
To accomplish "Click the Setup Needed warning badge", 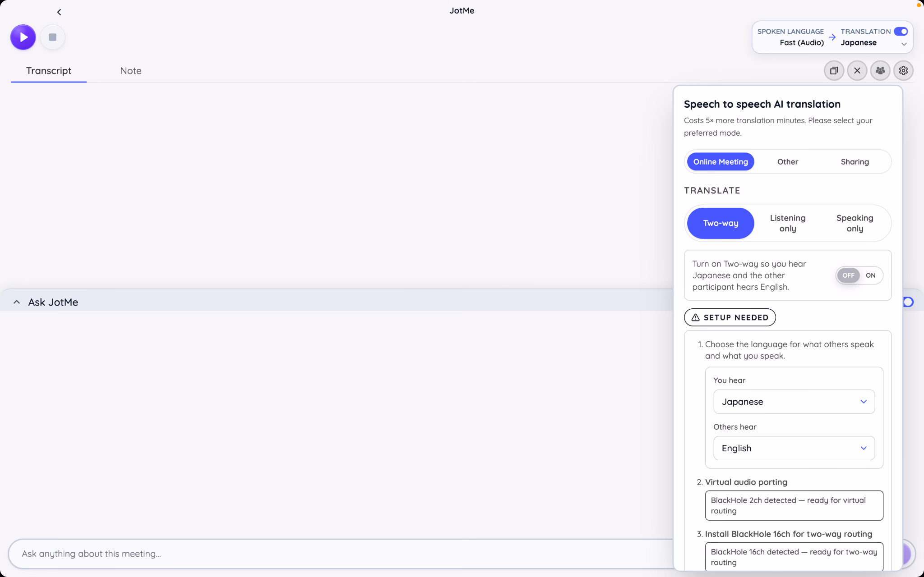I will tap(730, 317).
